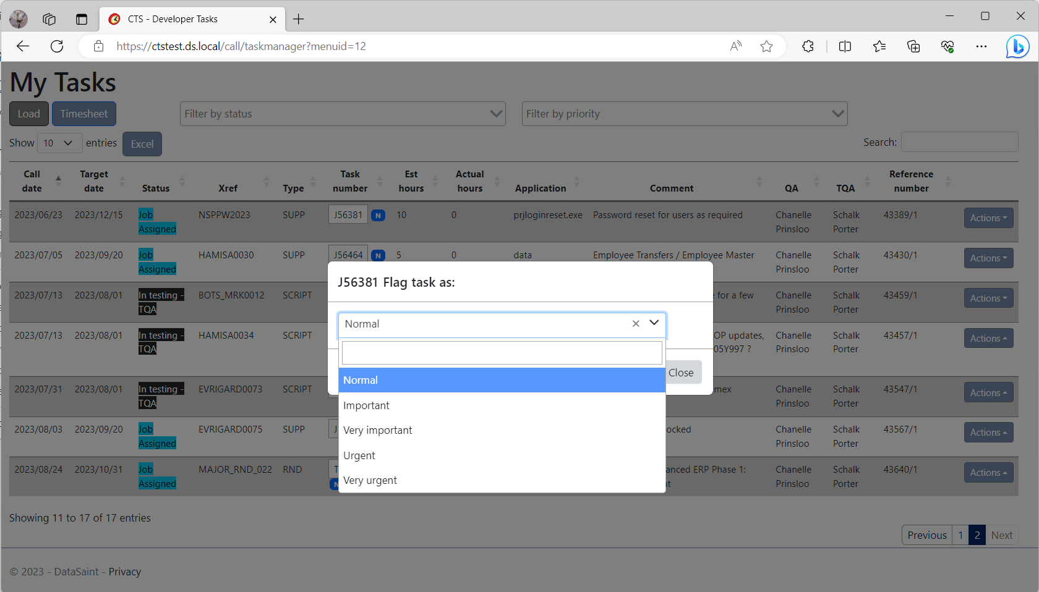Open Actions menu for reference 43457/1
Image resolution: width=1039 pixels, height=592 pixels.
pyautogui.click(x=988, y=338)
